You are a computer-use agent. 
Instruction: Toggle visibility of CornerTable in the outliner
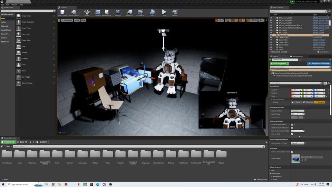point(271,40)
